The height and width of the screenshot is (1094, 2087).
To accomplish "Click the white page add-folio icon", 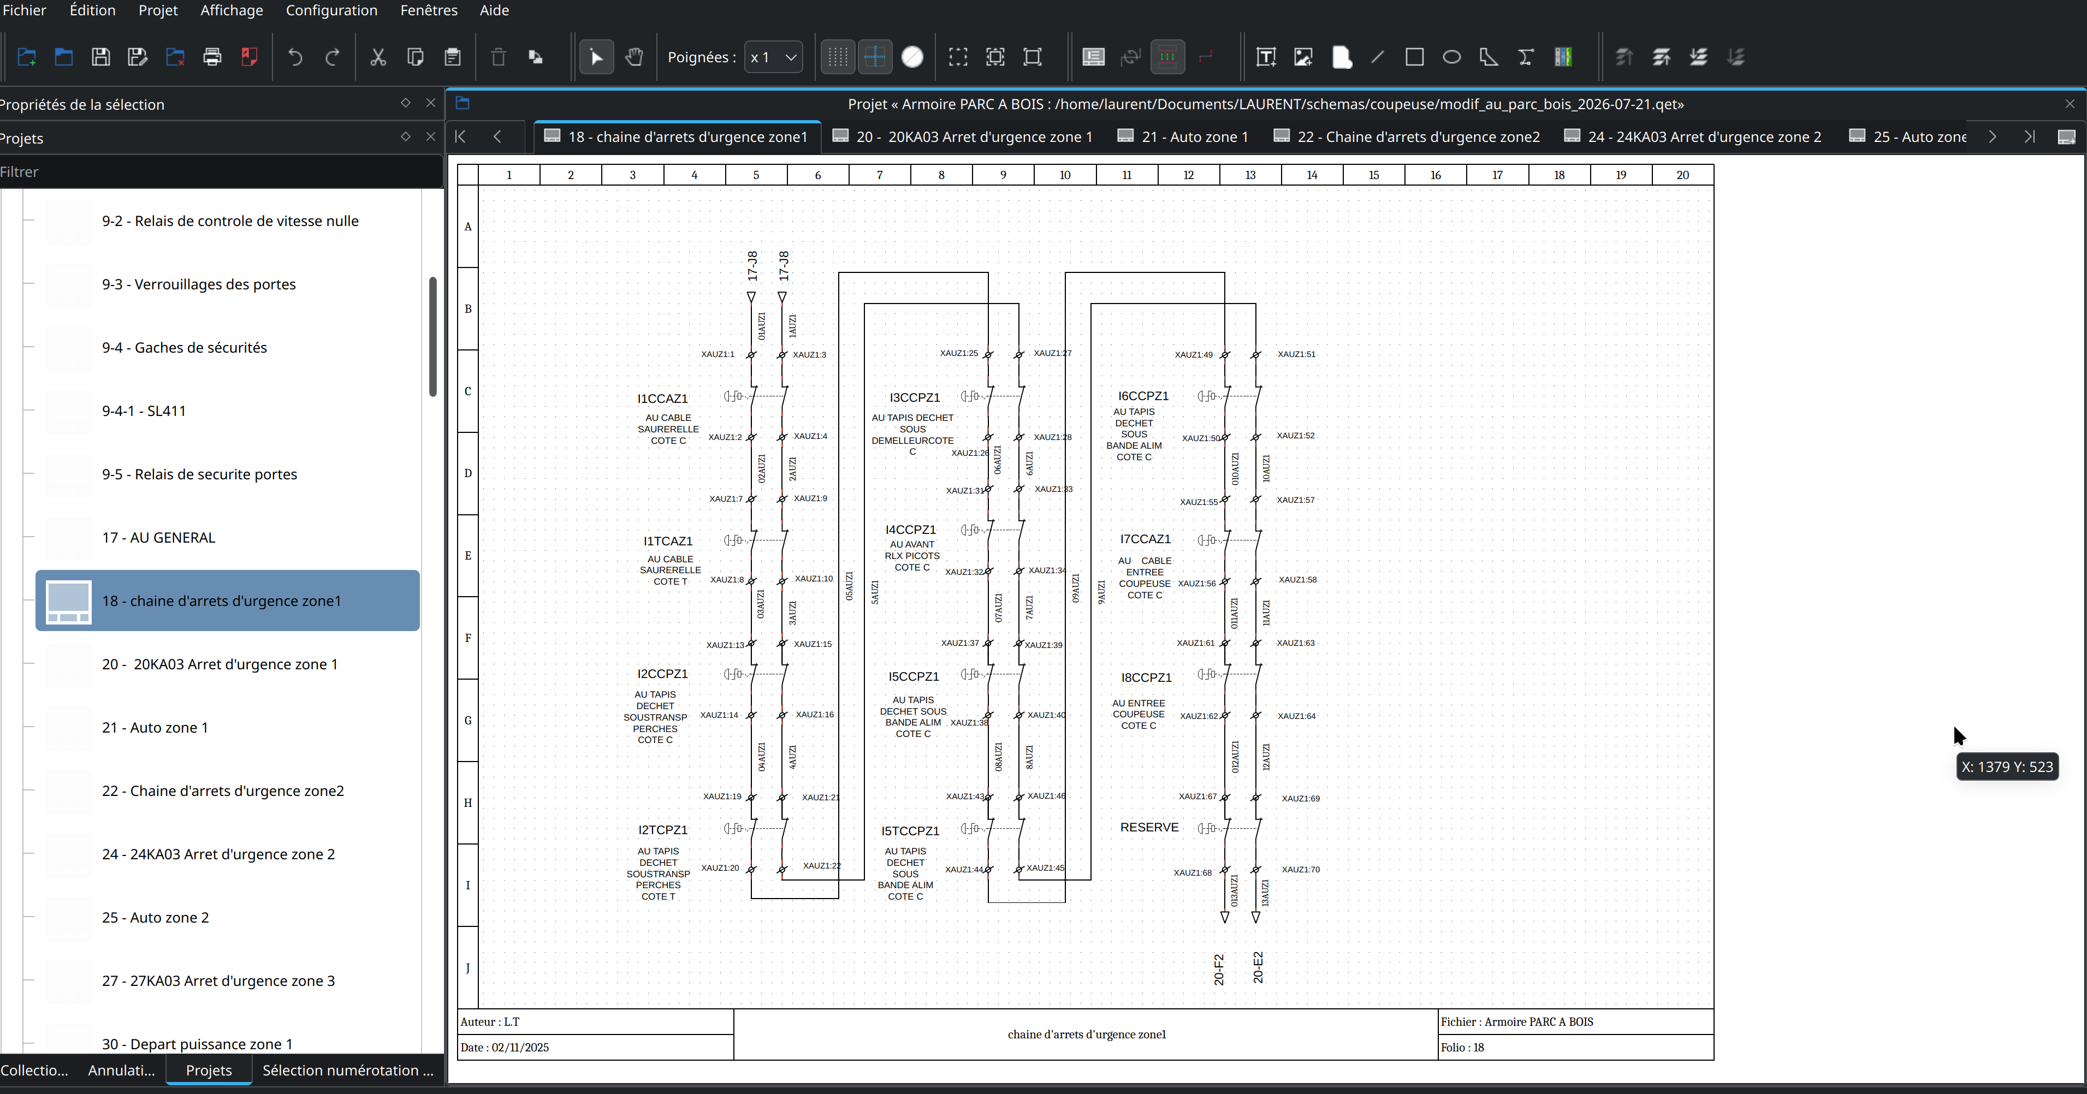I will [1342, 57].
